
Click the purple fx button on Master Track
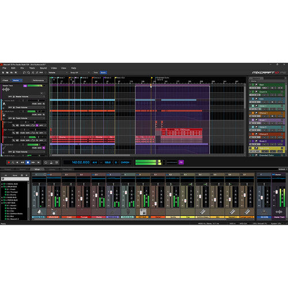(x=25, y=86)
